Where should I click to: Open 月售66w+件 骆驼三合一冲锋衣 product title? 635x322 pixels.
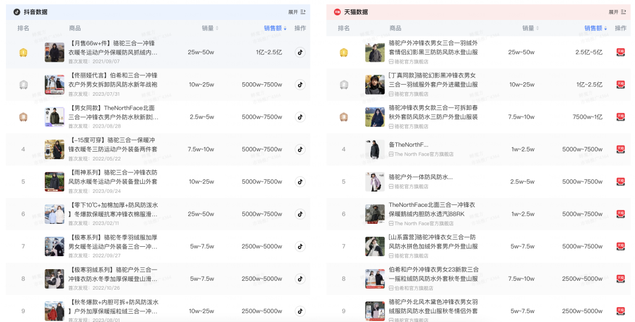coord(113,48)
